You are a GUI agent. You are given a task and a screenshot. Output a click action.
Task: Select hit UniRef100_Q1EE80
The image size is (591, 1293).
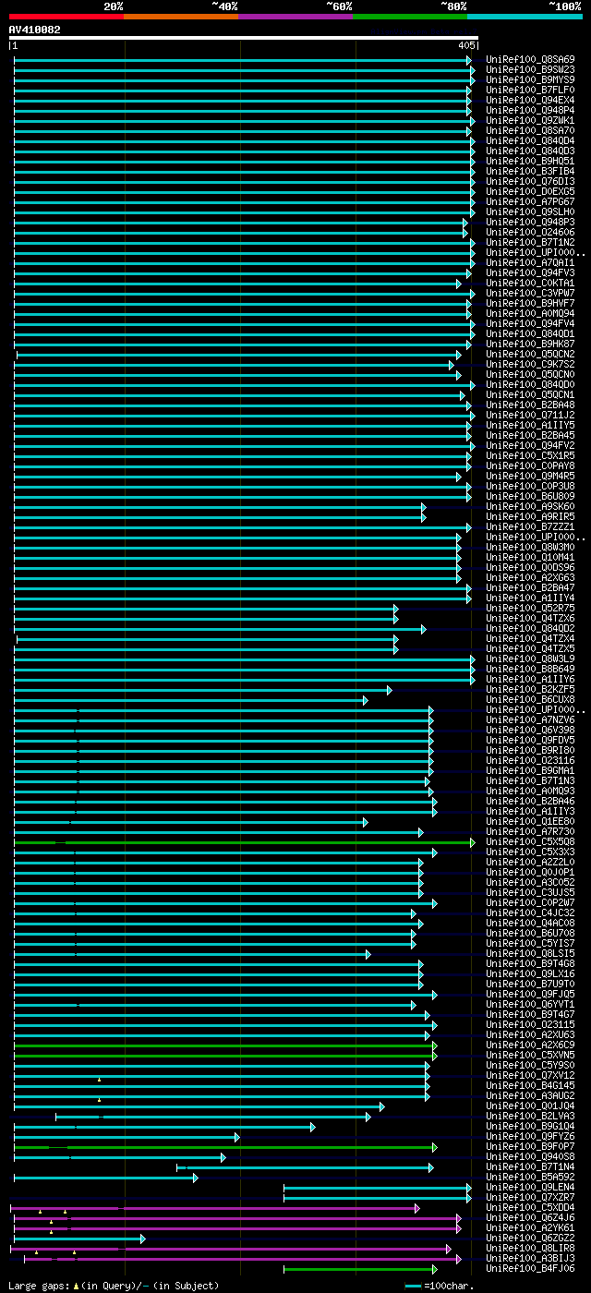pyautogui.click(x=530, y=822)
